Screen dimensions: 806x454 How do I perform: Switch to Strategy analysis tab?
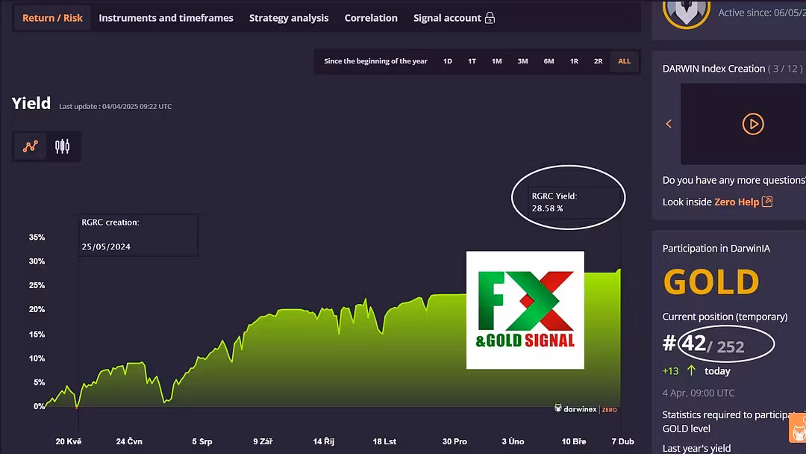289,18
